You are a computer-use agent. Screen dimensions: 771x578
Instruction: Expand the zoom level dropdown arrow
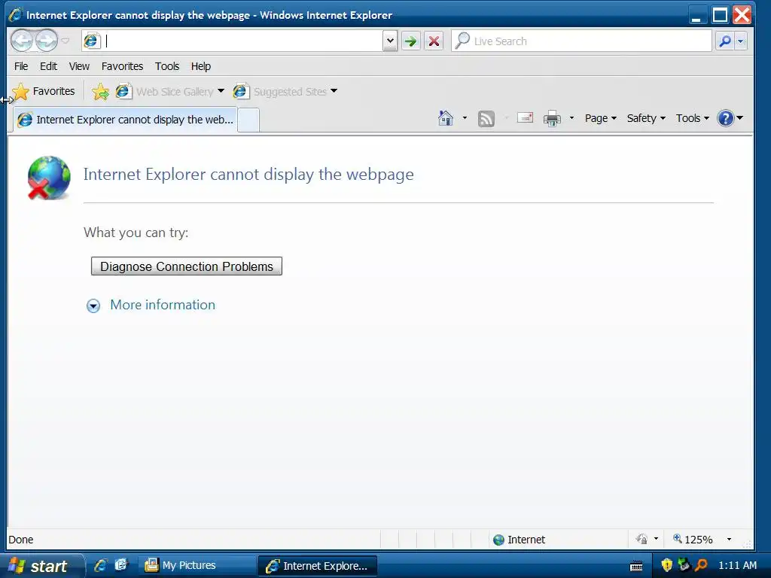[x=729, y=540]
